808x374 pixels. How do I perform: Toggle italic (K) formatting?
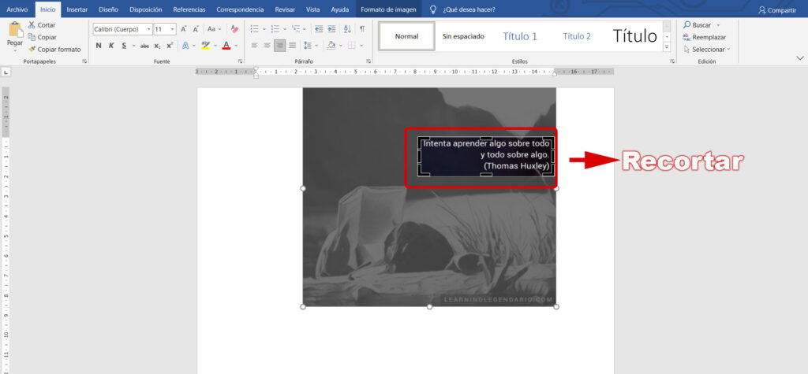click(x=111, y=46)
